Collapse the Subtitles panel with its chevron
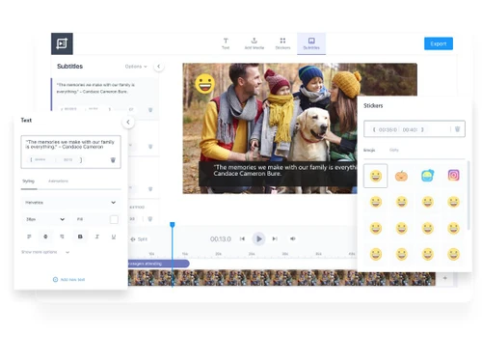This screenshot has height=362, width=482. point(158,67)
